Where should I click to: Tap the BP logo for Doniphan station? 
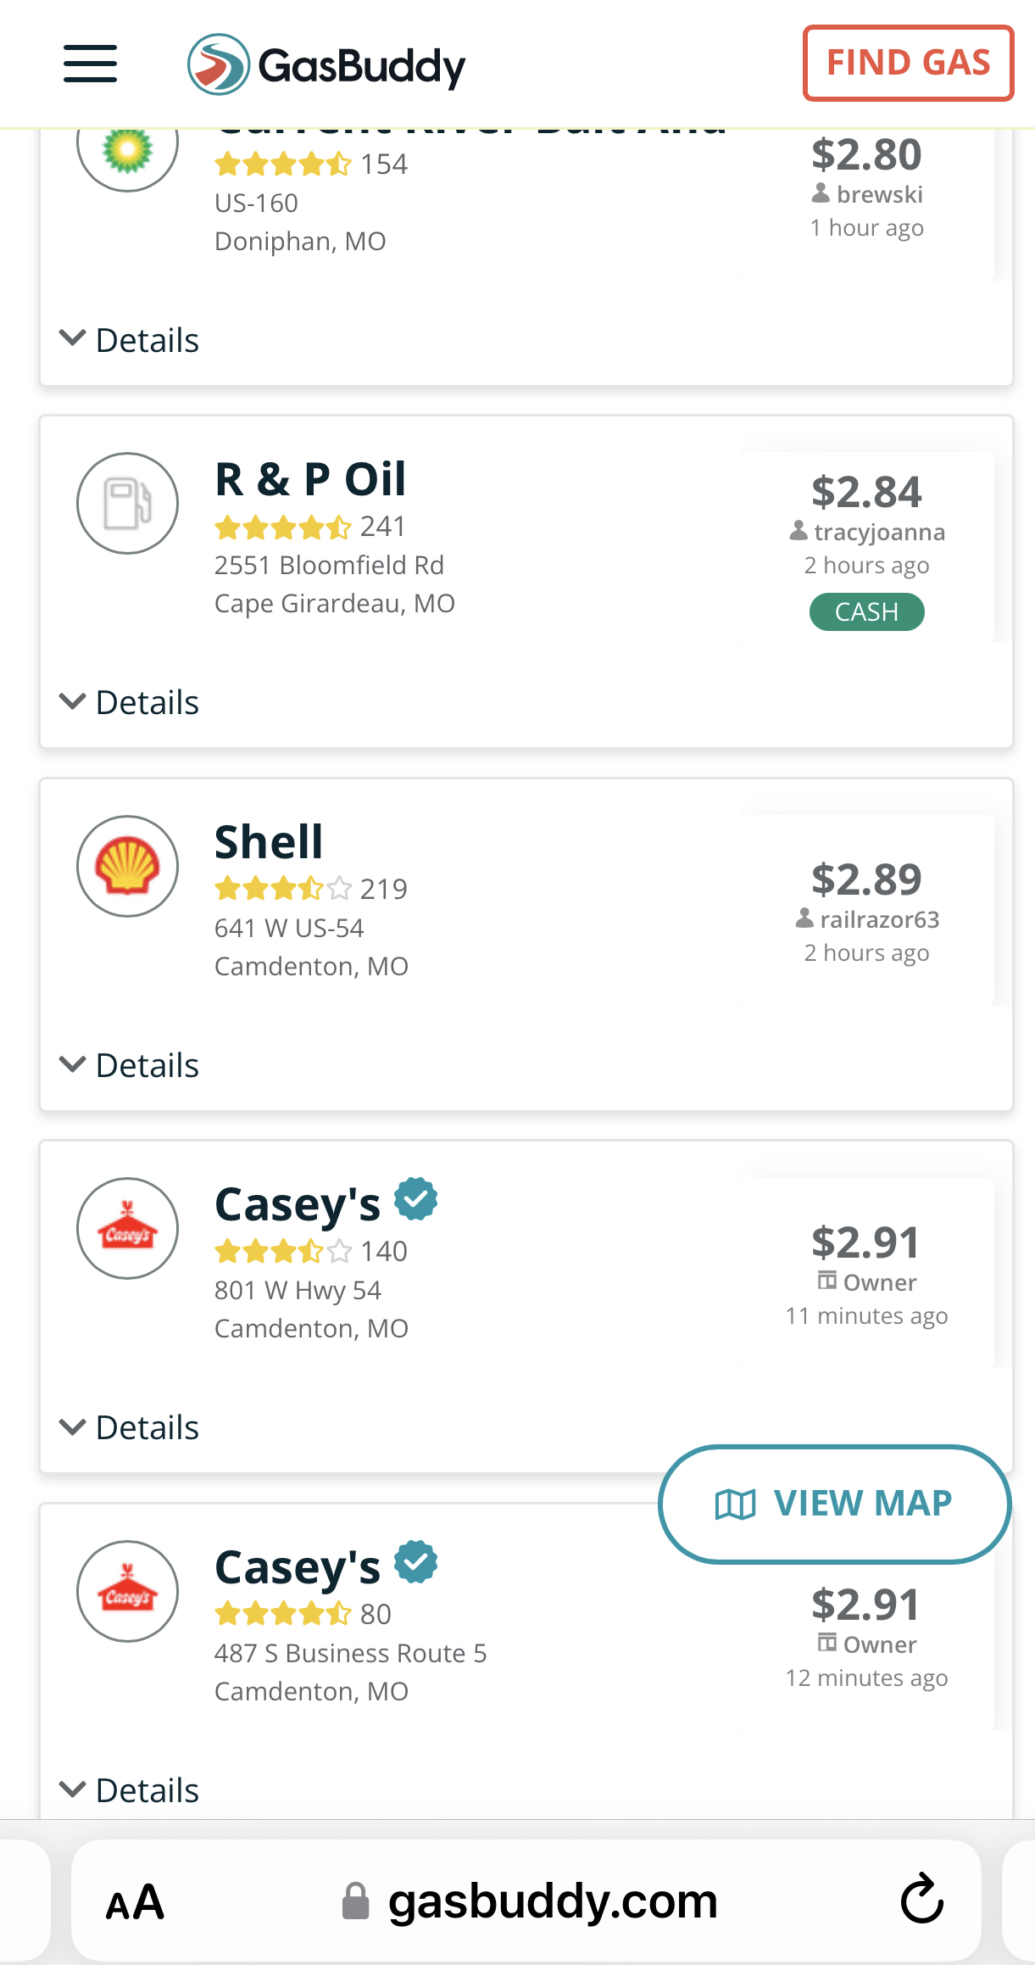(x=127, y=150)
